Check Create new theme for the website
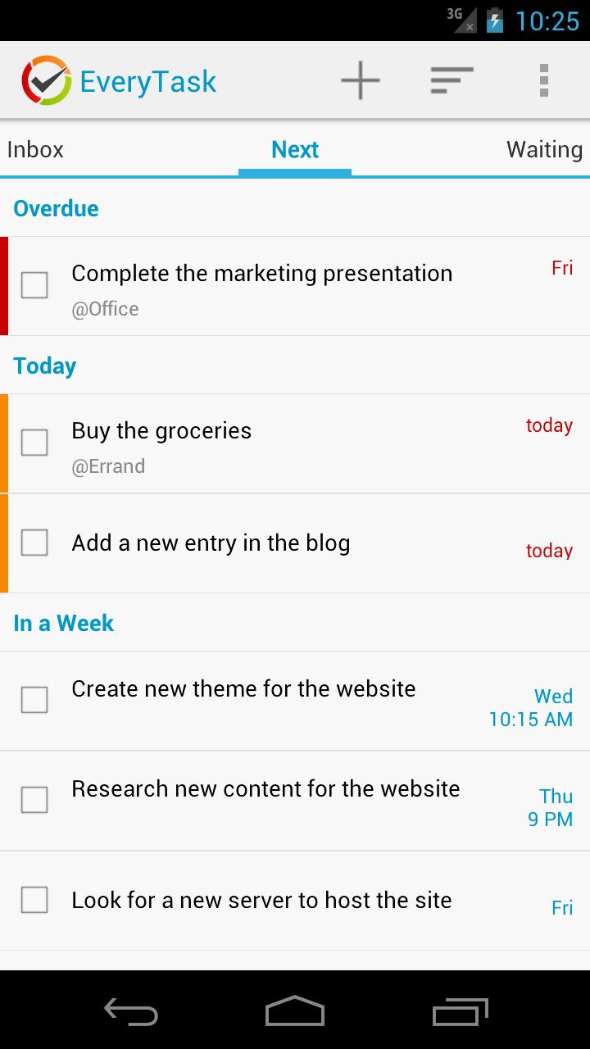 (x=34, y=700)
